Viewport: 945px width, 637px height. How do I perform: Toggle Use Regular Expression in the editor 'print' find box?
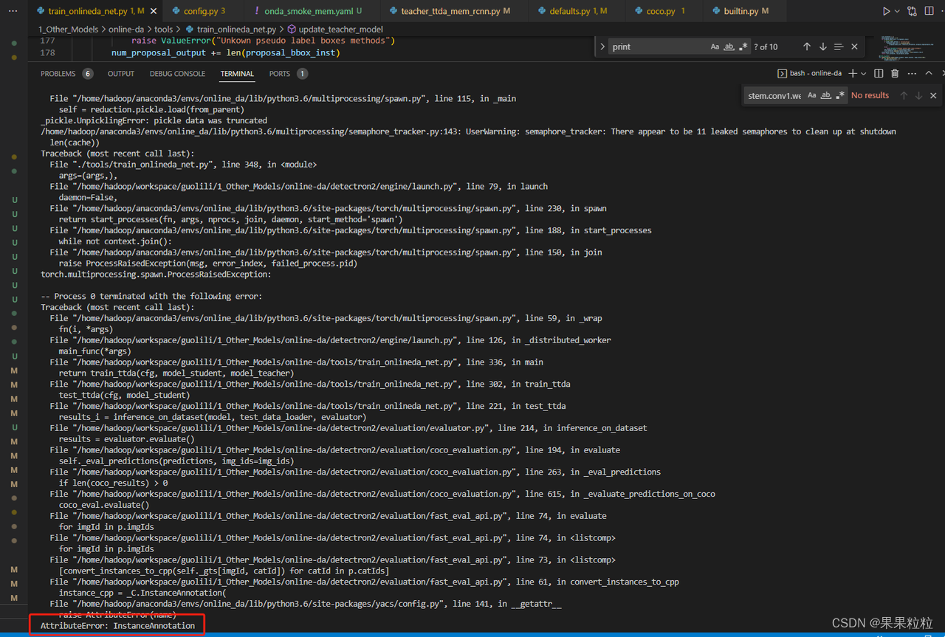point(743,47)
